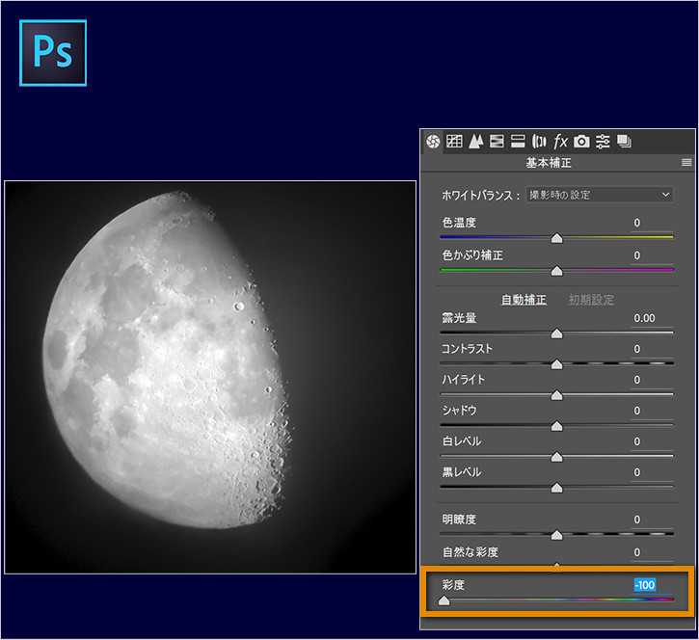Click the シャドウ value field
The height and width of the screenshot is (640, 699).
(652, 411)
